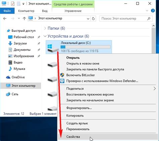The image size is (159, 141).
Task: Click the pin icon next to Загрузки
Action: 39,43
